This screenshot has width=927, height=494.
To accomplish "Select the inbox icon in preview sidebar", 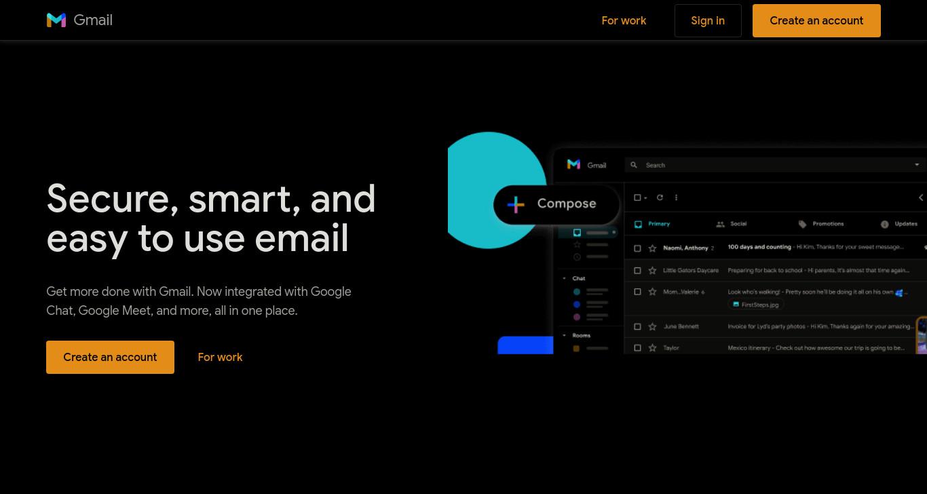I will pos(577,233).
